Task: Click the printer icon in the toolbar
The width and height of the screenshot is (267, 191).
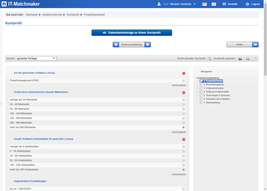Action: tap(248, 59)
